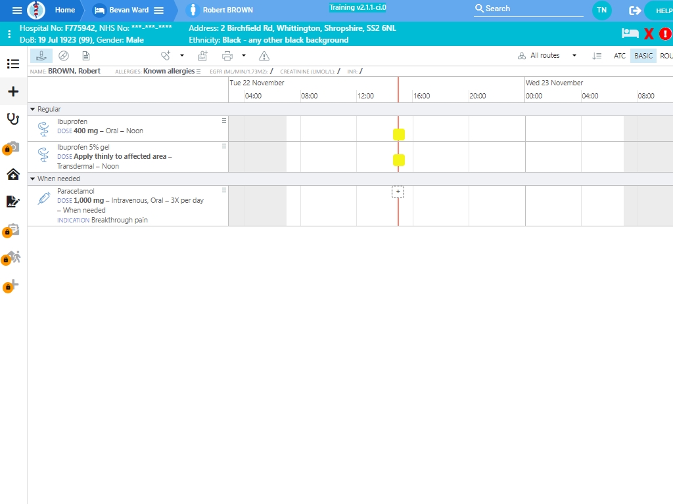Click the logout arrow icon
673x504 pixels.
634,10
